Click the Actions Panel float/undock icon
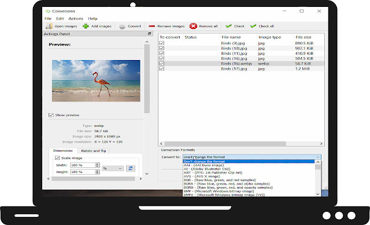The width and height of the screenshot is (370, 225). (x=149, y=33)
